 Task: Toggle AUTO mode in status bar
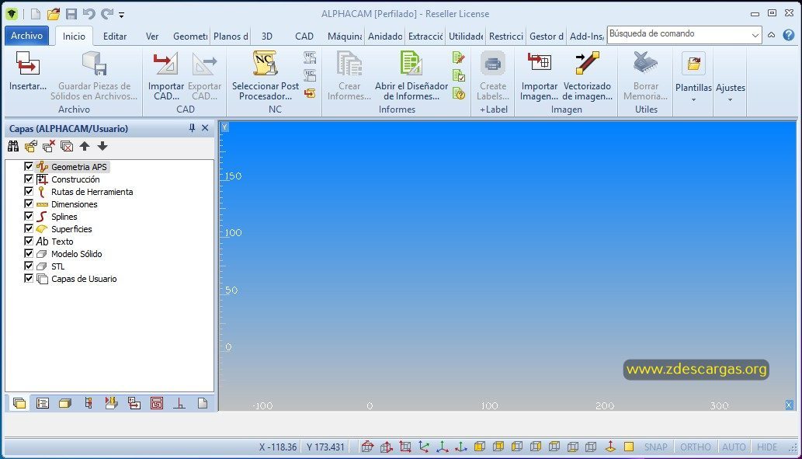pyautogui.click(x=734, y=447)
